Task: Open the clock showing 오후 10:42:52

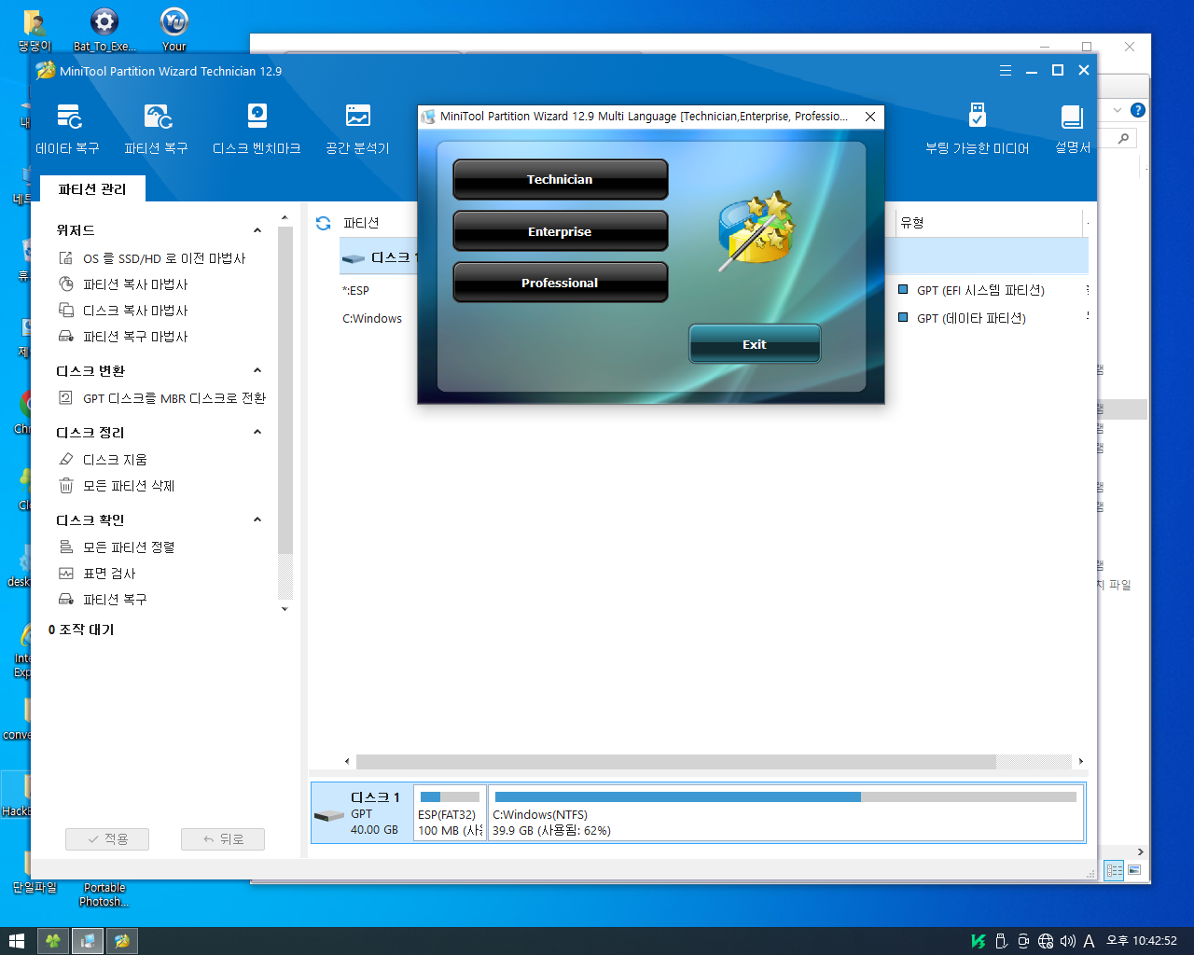Action: [1142, 941]
